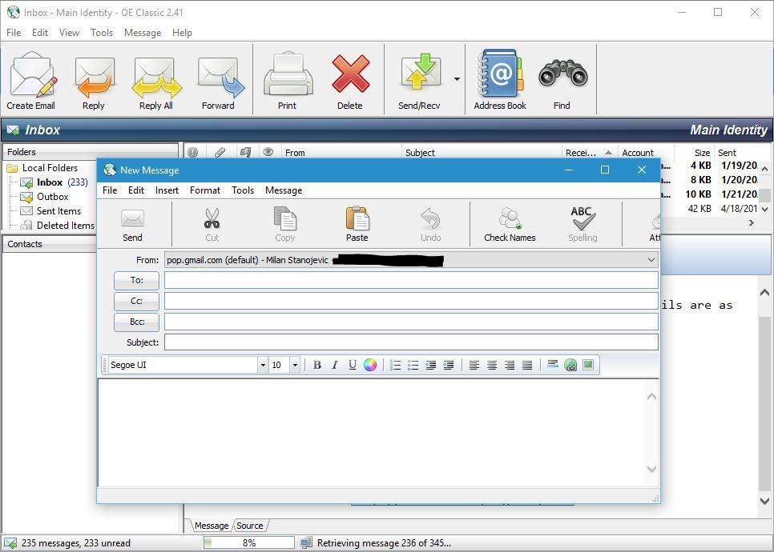
Task: Sort the message list by Size column
Action: 694,153
